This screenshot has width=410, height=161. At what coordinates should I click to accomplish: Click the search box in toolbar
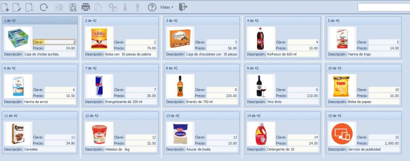coord(384,7)
